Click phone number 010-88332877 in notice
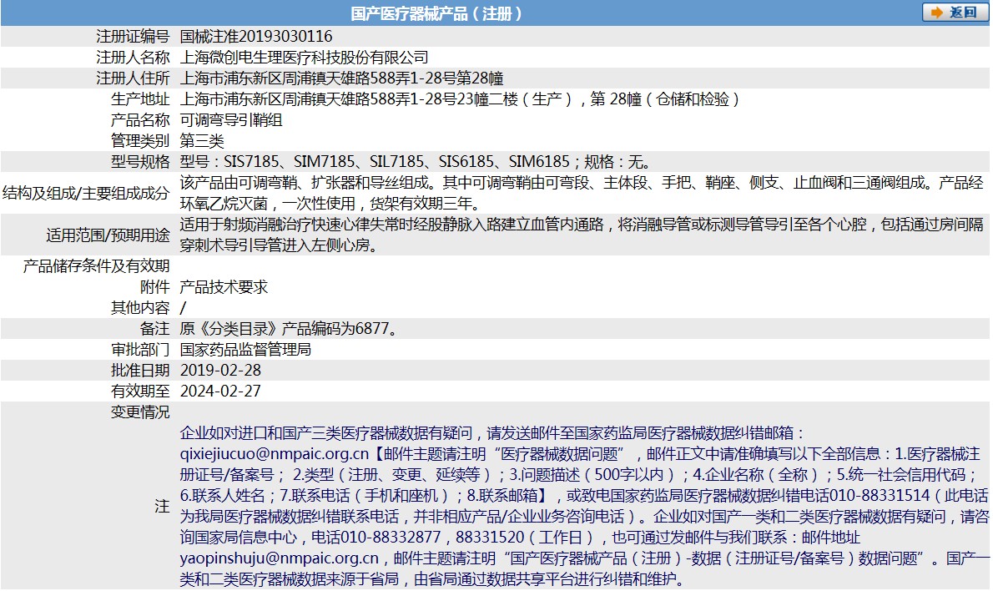993x591 pixels. coord(391,538)
